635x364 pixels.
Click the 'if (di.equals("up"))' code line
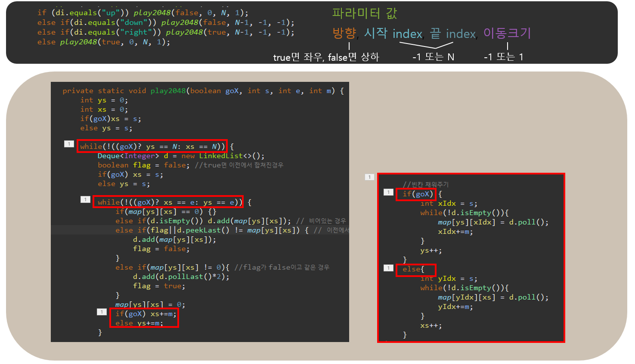[143, 13]
